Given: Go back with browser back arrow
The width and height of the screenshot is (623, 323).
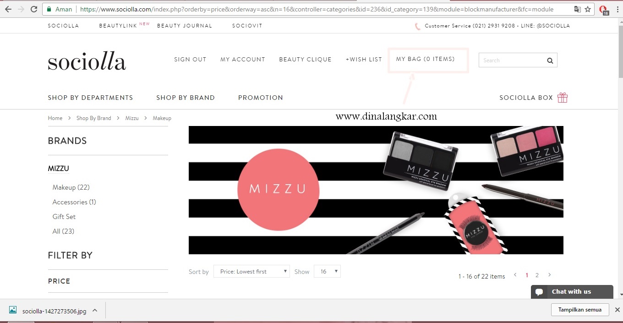Looking at the screenshot, I should pyautogui.click(x=8, y=9).
